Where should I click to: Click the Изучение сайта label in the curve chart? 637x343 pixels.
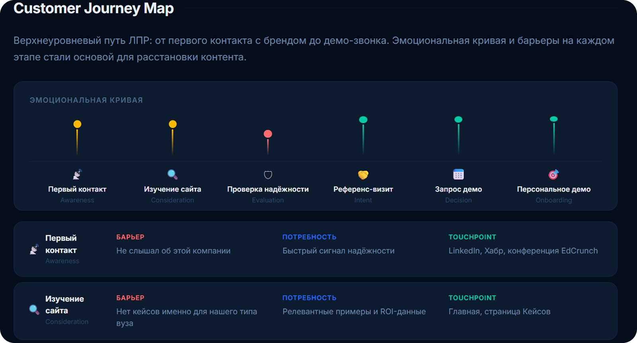172,189
